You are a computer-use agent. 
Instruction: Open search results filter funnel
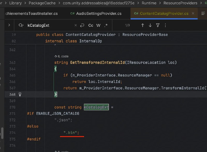coord(158,25)
